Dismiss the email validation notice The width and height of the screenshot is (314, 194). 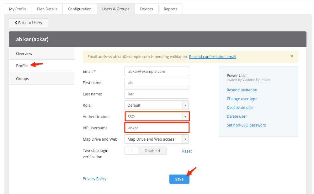click(x=292, y=57)
